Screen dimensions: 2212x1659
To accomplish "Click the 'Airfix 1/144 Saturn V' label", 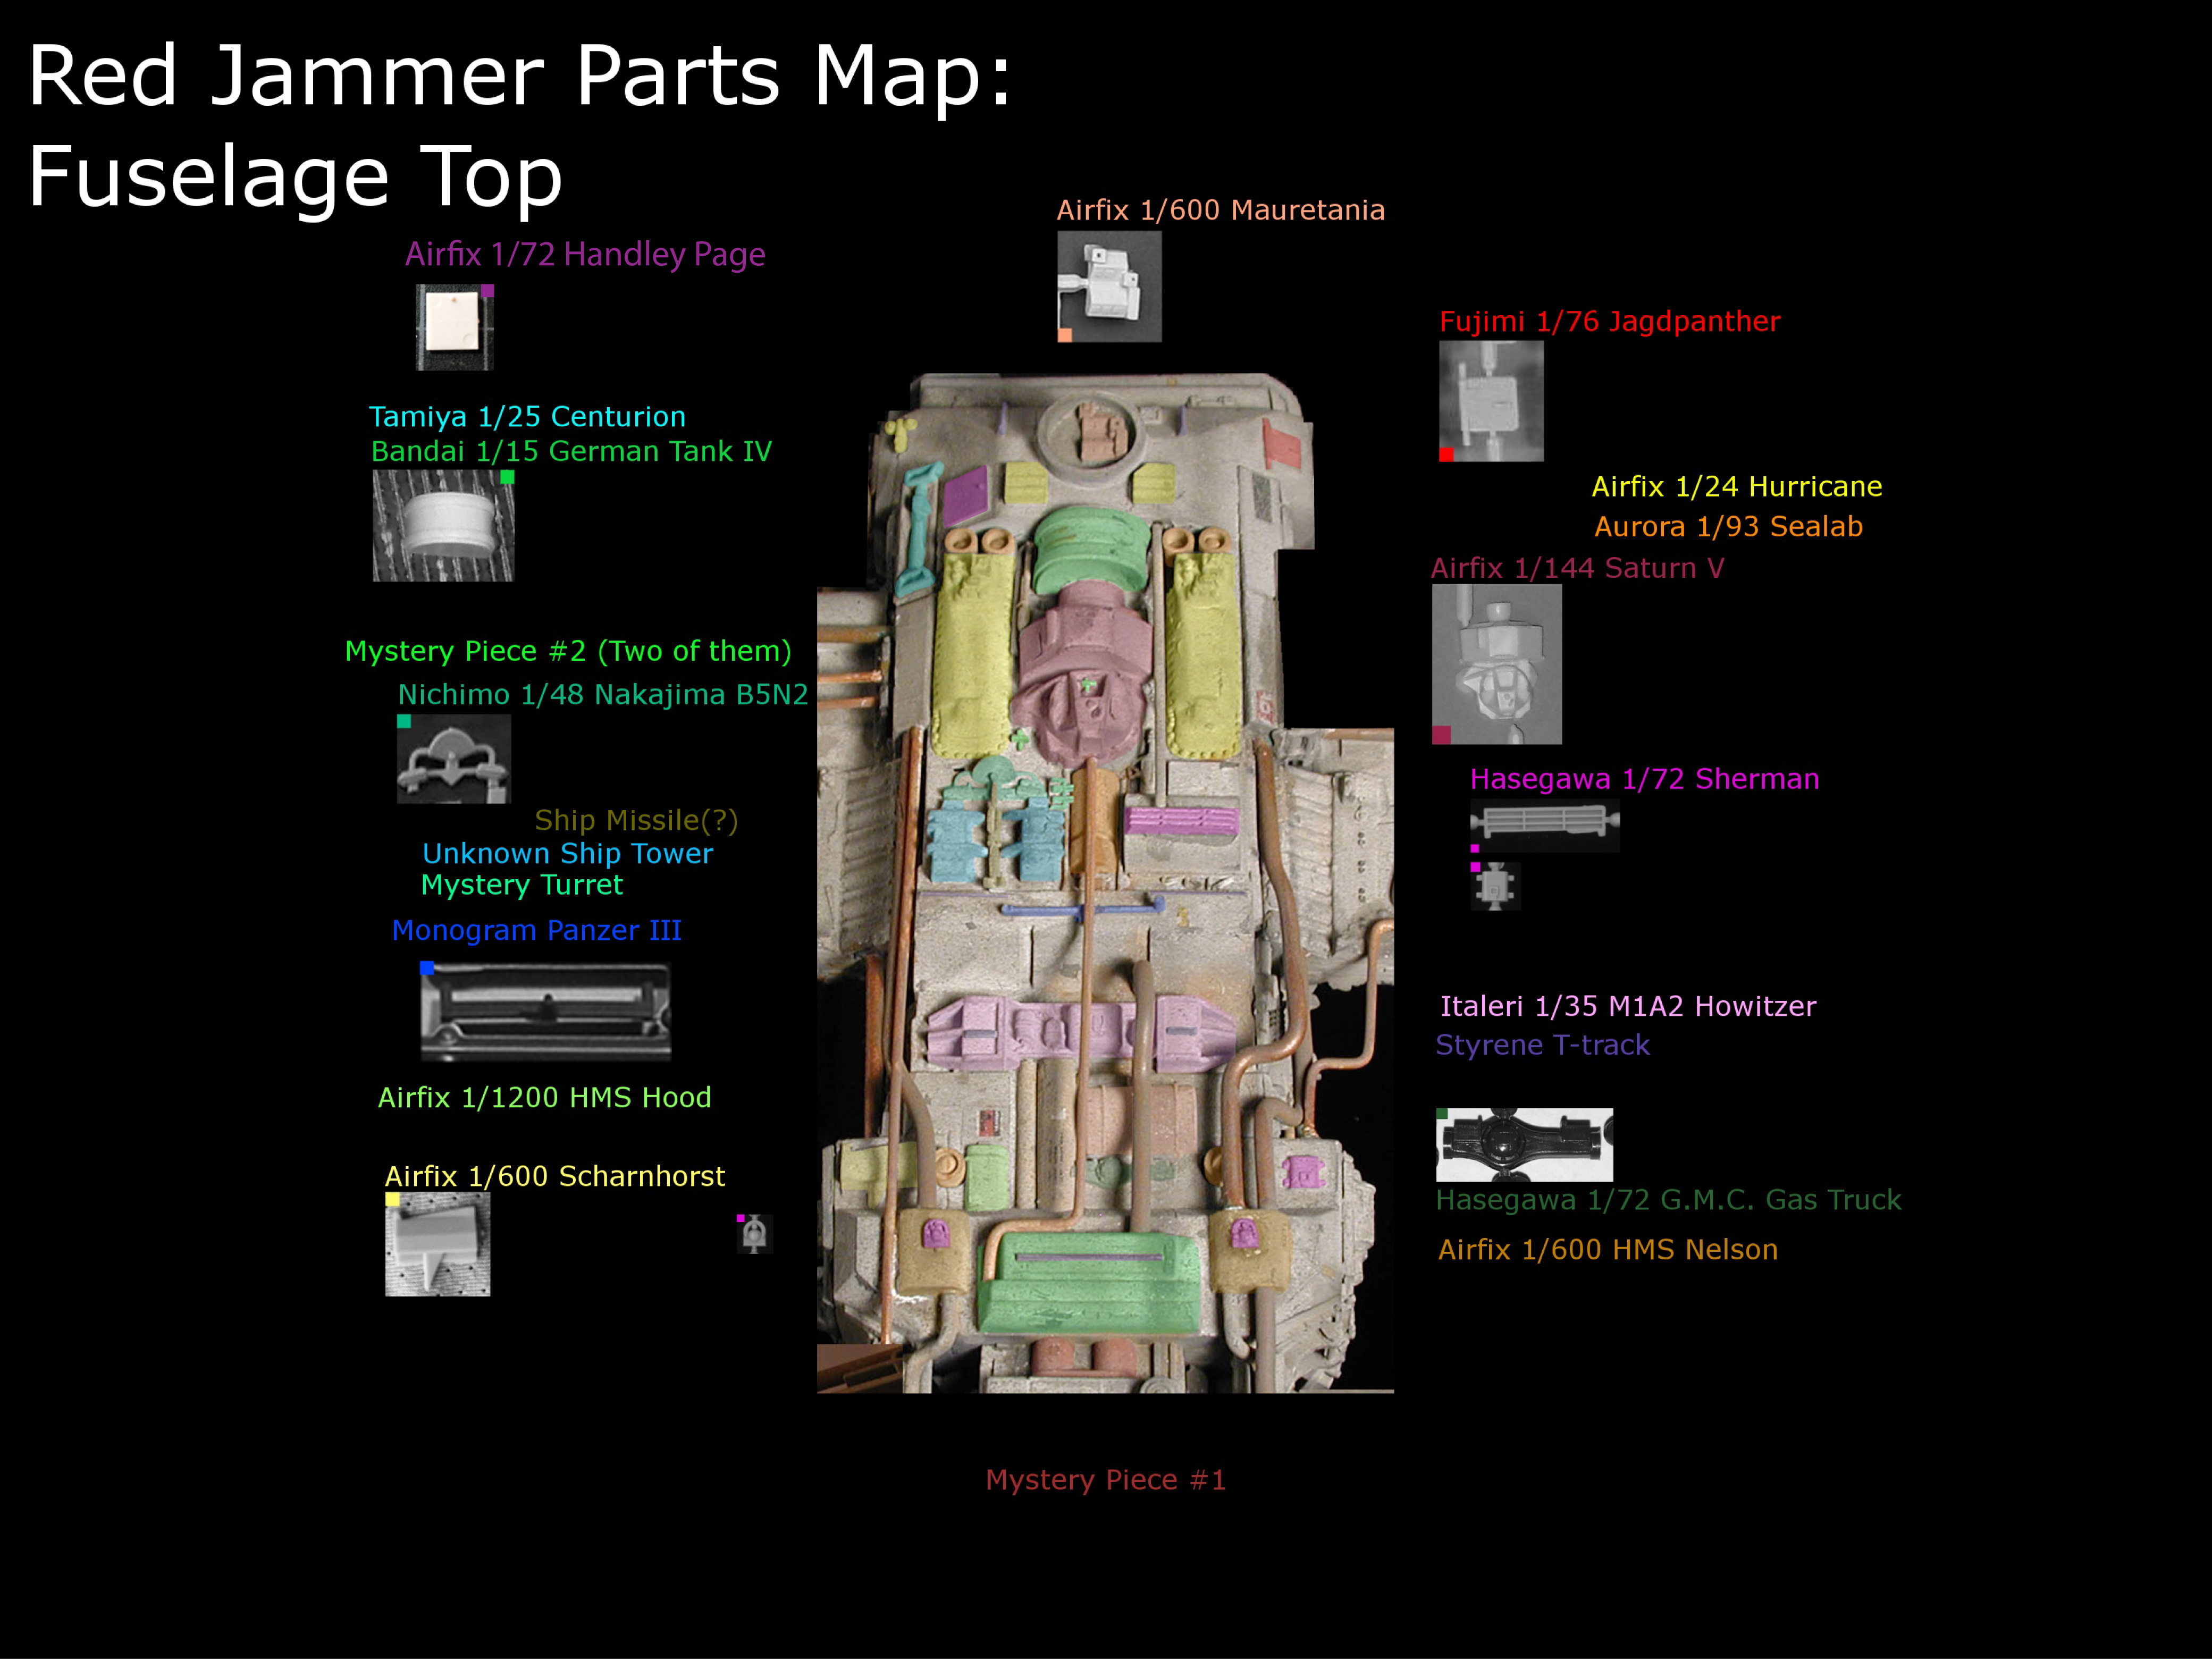I will [1578, 568].
